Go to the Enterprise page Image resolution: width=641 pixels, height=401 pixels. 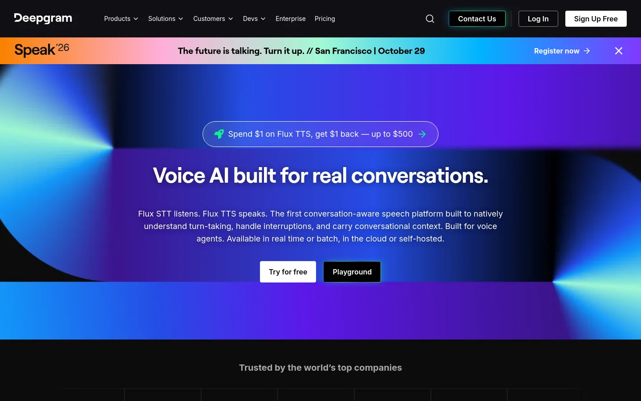291,19
